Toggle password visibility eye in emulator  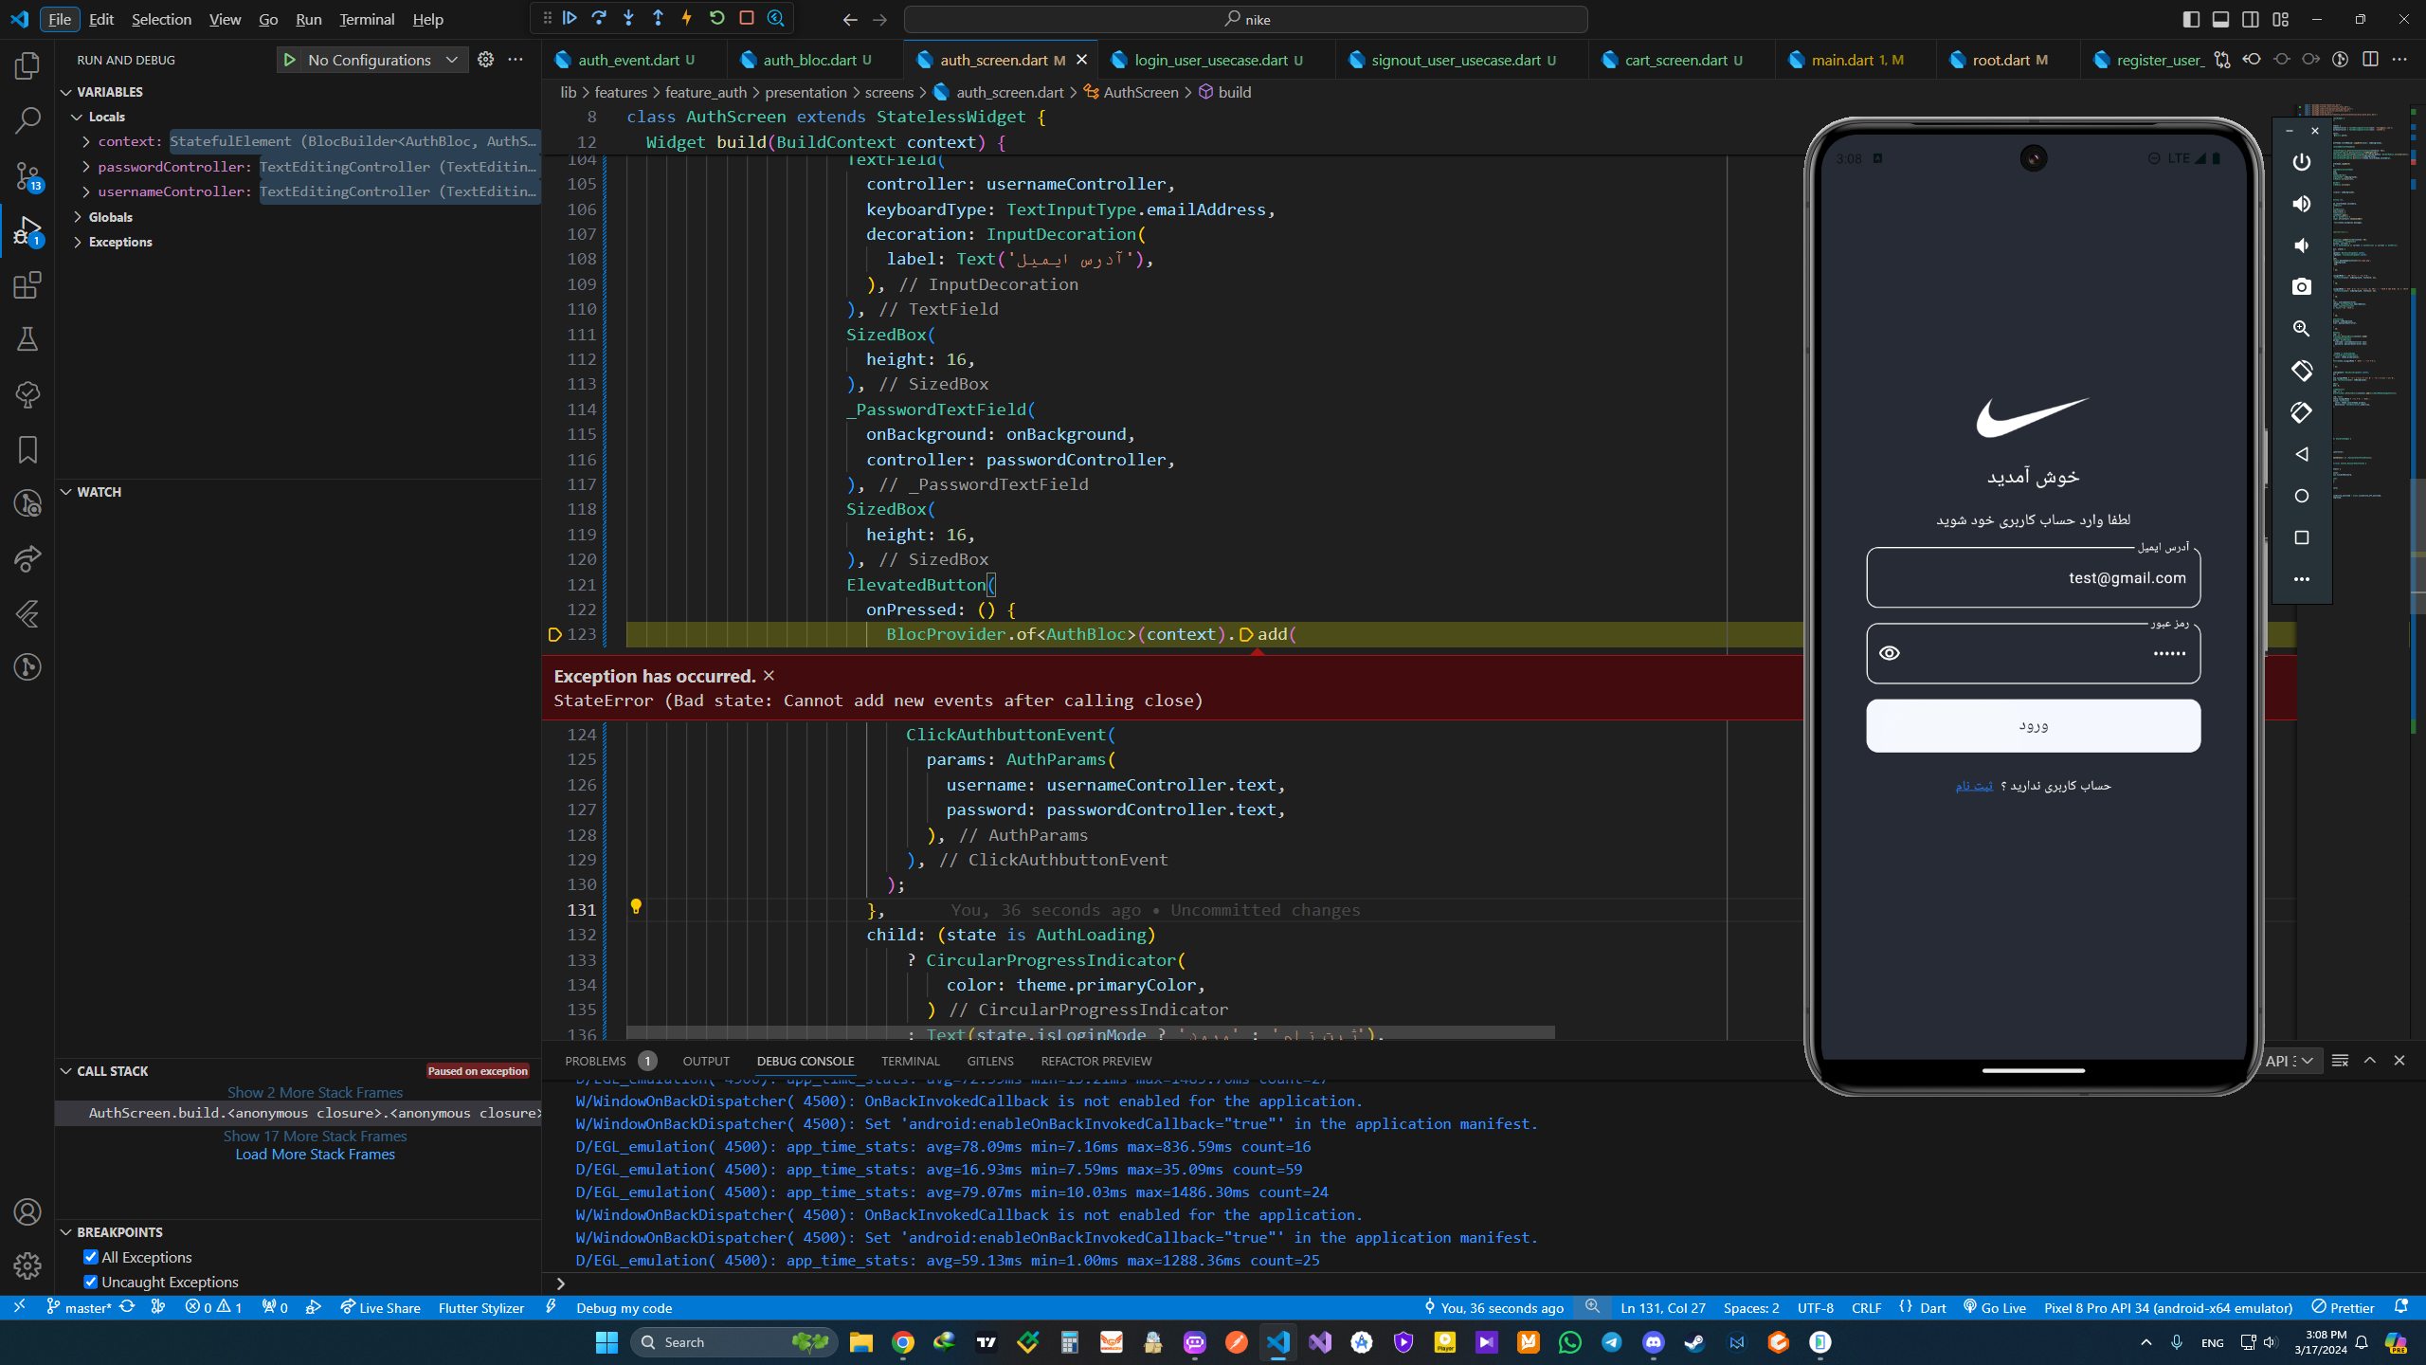coord(1890,653)
